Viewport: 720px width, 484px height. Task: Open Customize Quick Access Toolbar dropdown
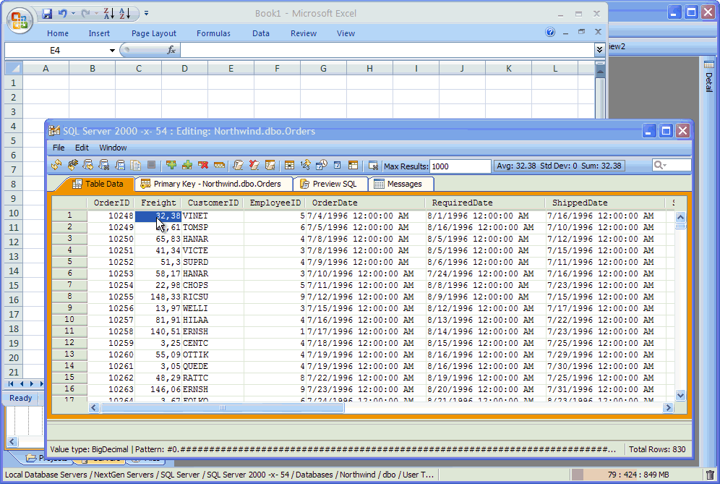click(x=147, y=13)
